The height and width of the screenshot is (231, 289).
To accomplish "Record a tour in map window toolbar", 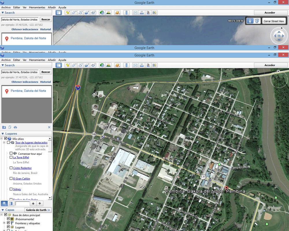I will (x=93, y=65).
